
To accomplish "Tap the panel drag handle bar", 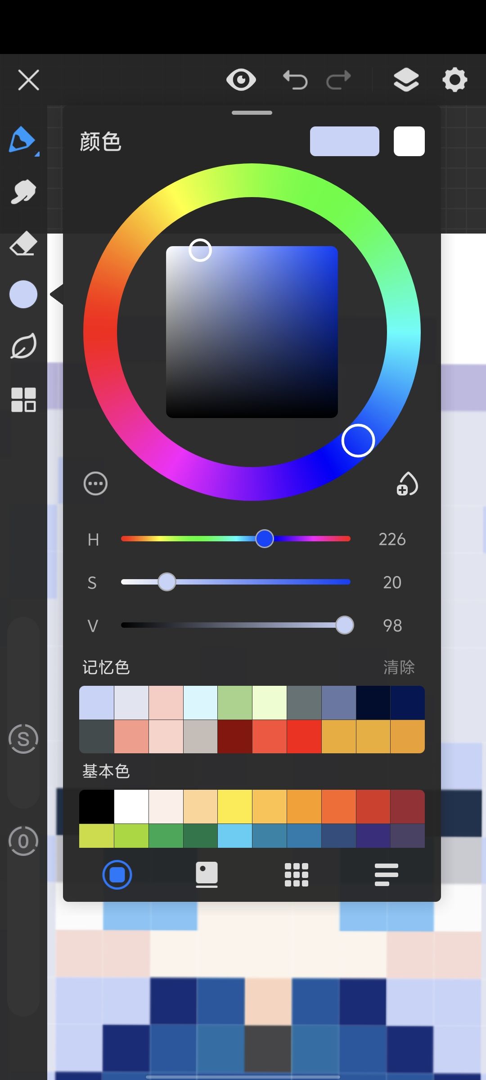I will pyautogui.click(x=252, y=112).
